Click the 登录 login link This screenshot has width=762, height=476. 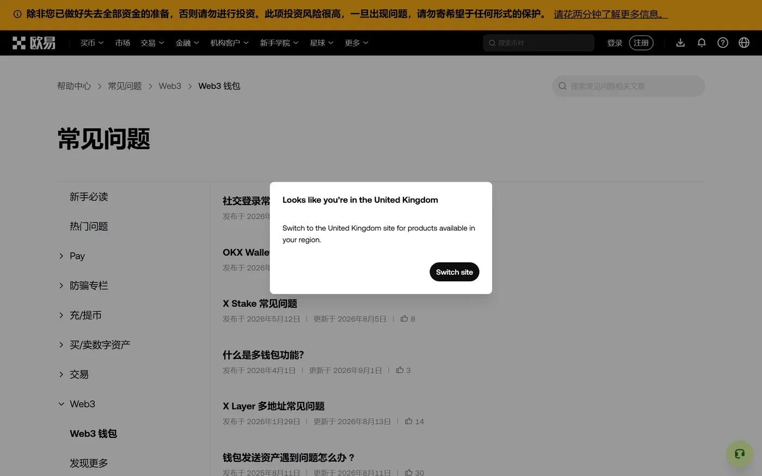614,43
